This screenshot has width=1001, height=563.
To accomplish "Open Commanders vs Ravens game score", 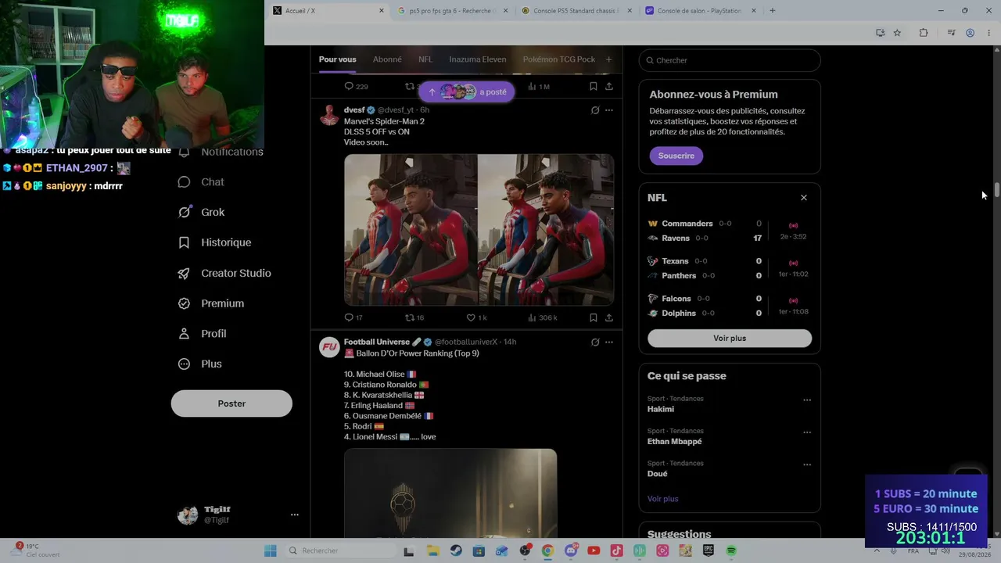I will tap(730, 231).
